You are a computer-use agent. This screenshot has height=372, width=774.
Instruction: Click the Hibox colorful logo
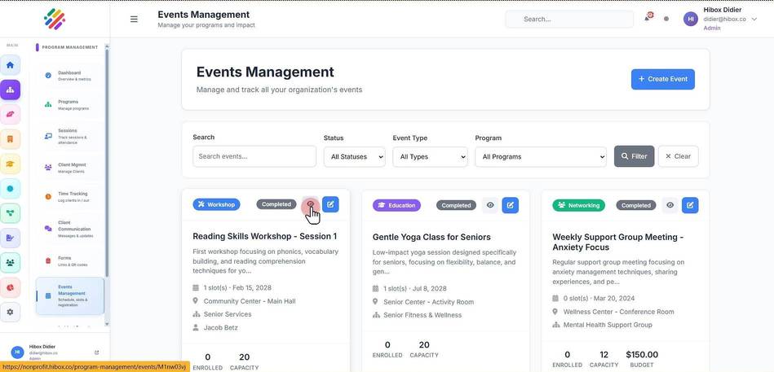tap(55, 20)
